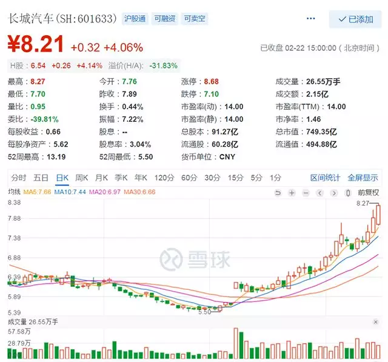
Task: Click the 5.50 low marker on chart
Action: click(x=205, y=312)
